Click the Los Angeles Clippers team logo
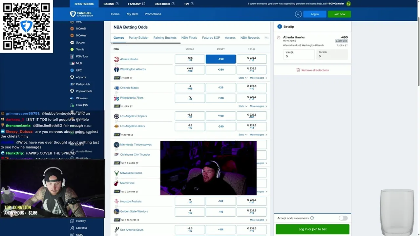Screen dimensions: 420x236 pyautogui.click(x=116, y=116)
